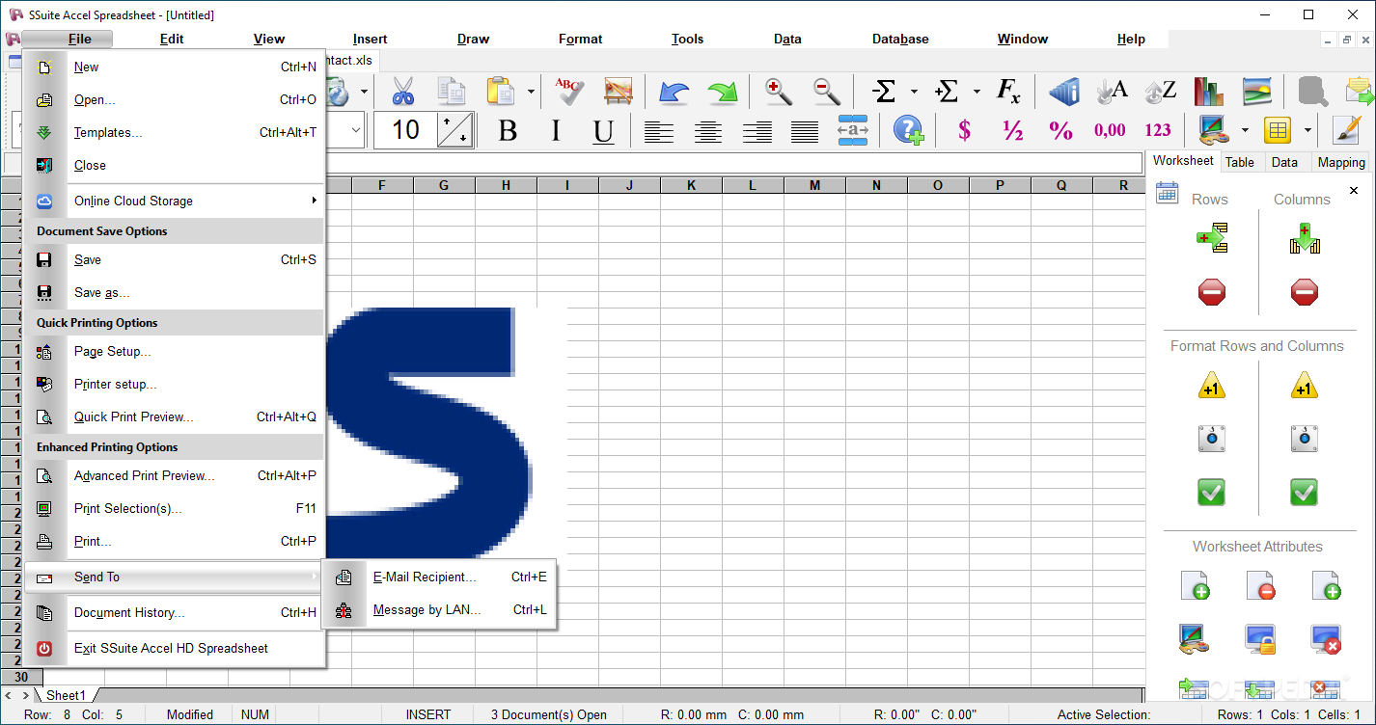Switch to the Mapping panel tab
Image resolution: width=1376 pixels, height=725 pixels.
(x=1341, y=162)
